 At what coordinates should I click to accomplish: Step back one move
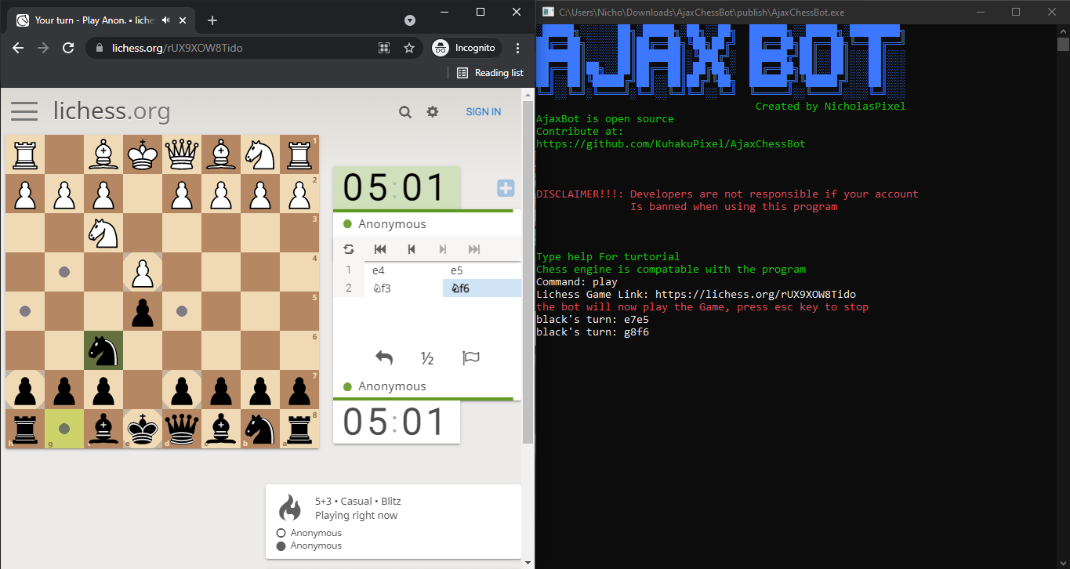pyautogui.click(x=412, y=249)
